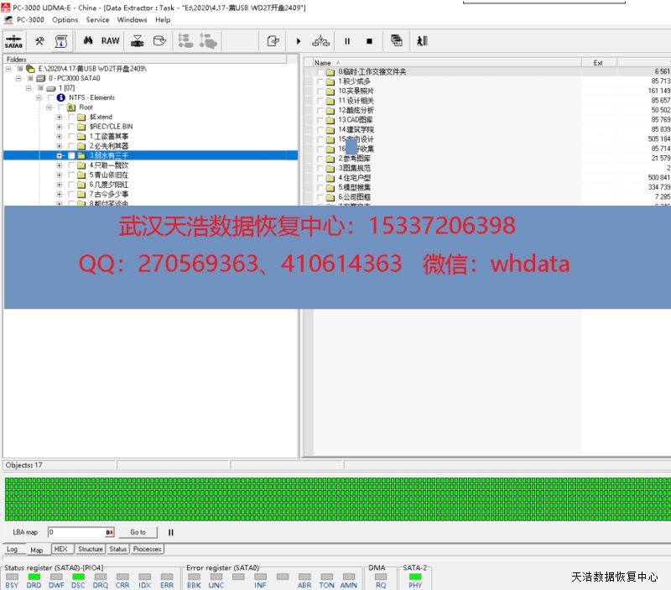Expand the 4.只取一瓢饮 folder node
Screen dimensions: 671x590
(60, 165)
